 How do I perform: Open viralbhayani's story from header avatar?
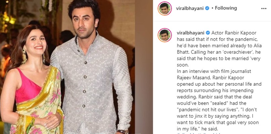click(164, 8)
